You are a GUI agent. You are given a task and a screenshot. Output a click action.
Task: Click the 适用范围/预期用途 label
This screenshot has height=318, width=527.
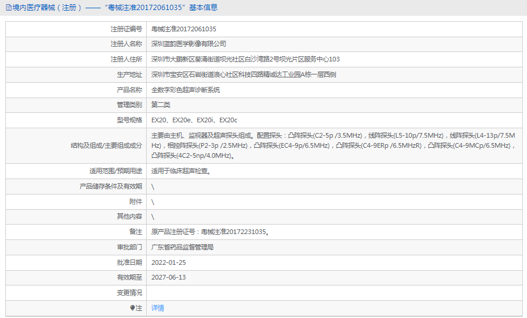tap(115, 171)
